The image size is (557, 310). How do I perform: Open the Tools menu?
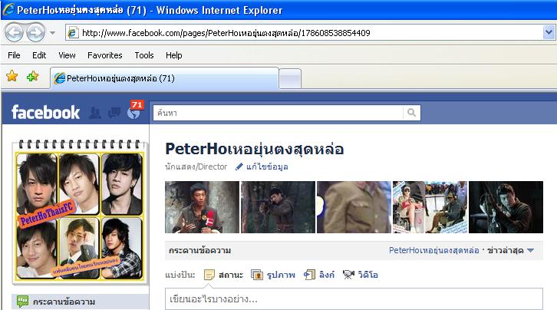tap(144, 55)
